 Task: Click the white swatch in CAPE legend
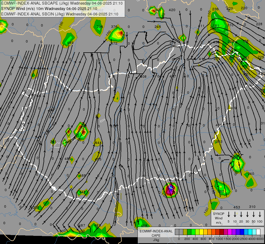(258, 232)
